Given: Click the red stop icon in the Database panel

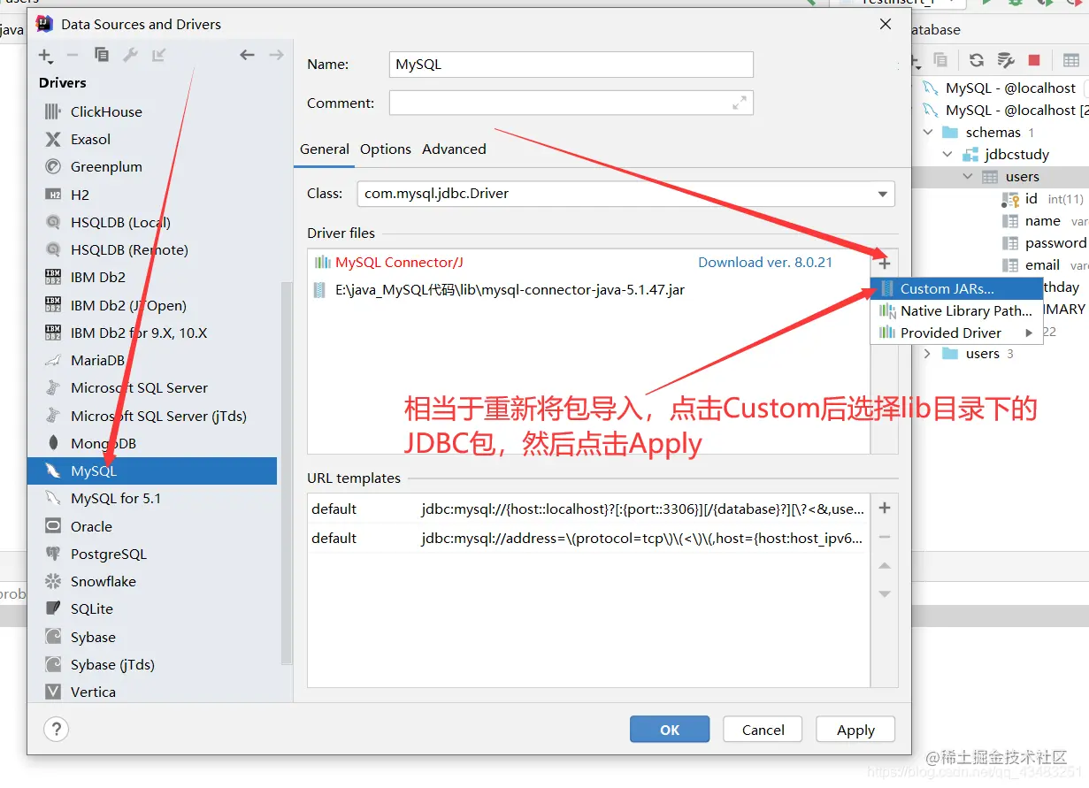Looking at the screenshot, I should click(x=1034, y=60).
